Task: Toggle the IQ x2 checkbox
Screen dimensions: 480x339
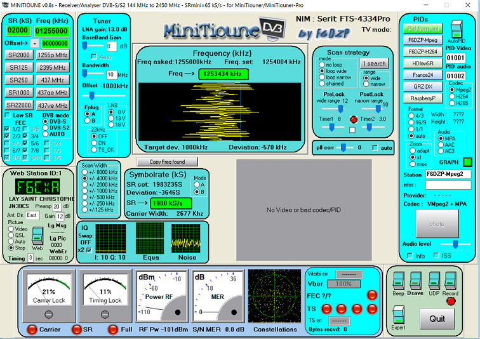Action: (89, 250)
